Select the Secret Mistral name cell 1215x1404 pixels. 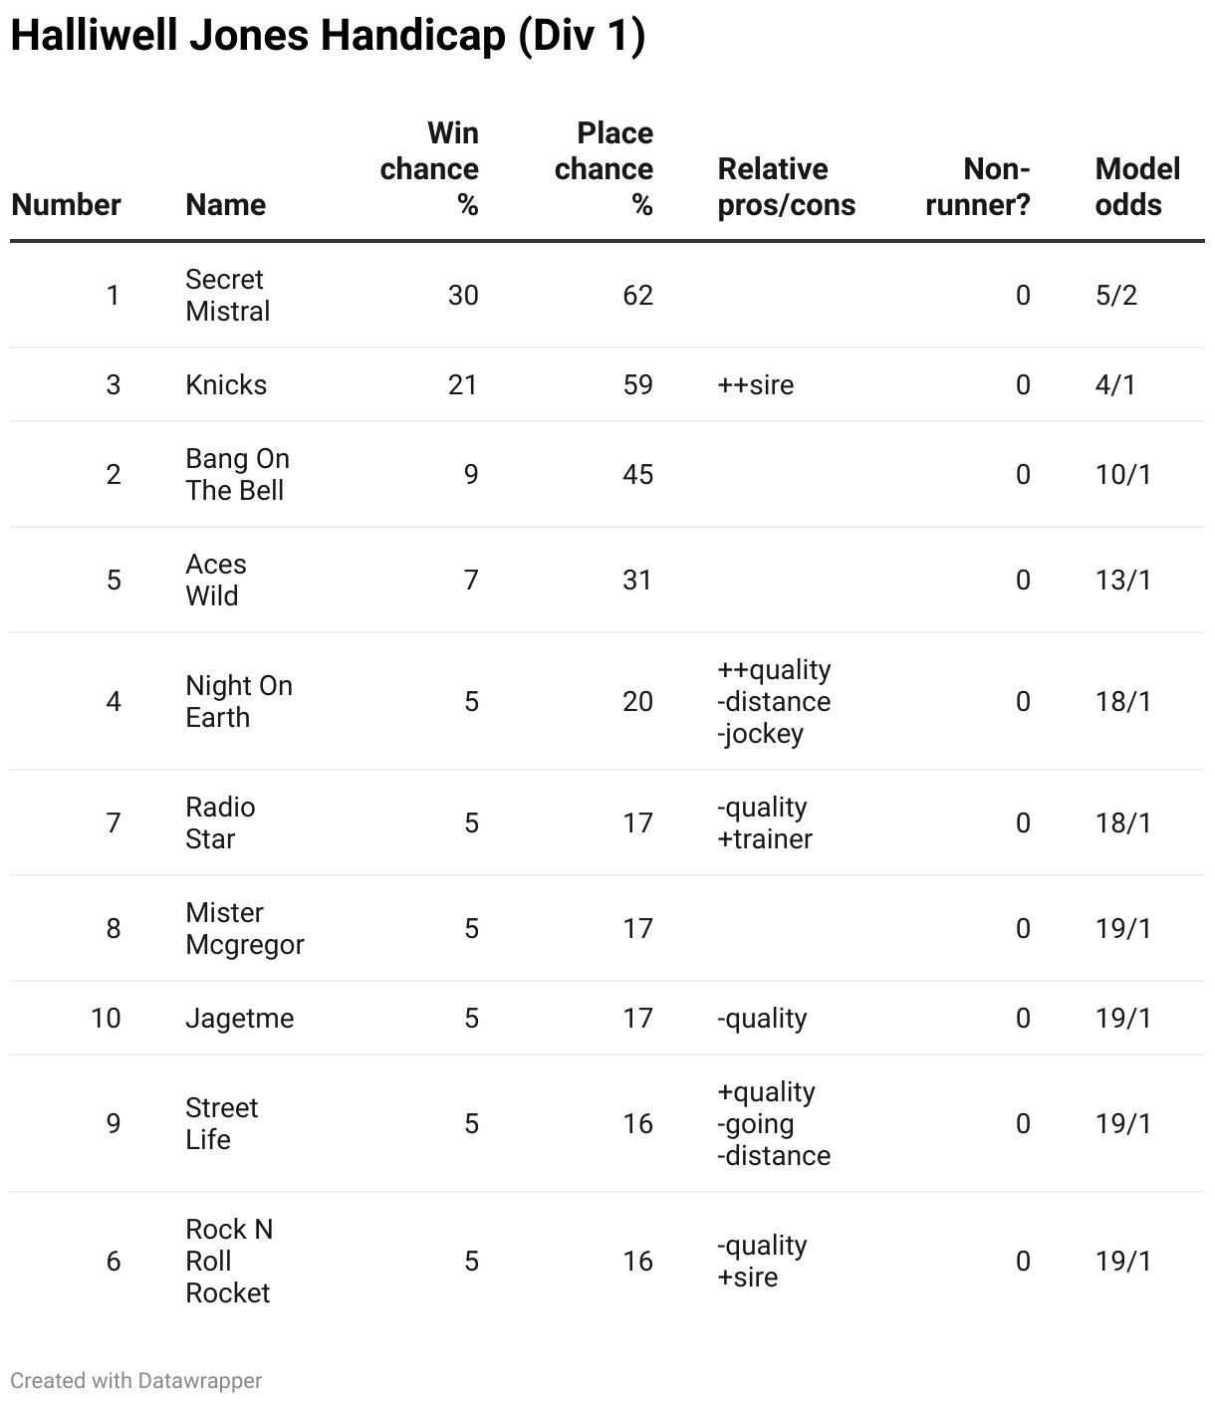click(x=227, y=295)
